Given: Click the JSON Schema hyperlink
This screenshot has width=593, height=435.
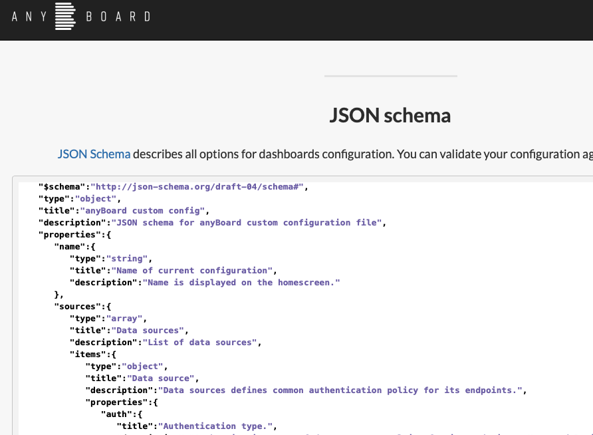Looking at the screenshot, I should point(94,154).
